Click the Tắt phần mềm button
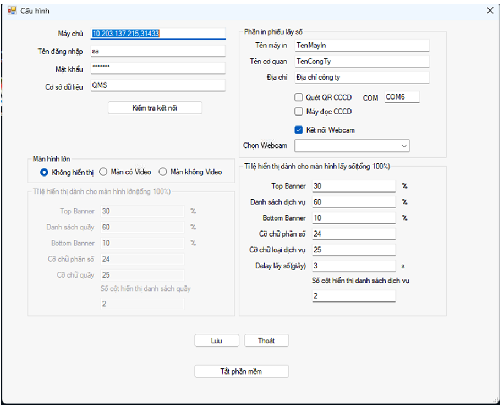Image resolution: width=504 pixels, height=407 pixels. click(242, 371)
